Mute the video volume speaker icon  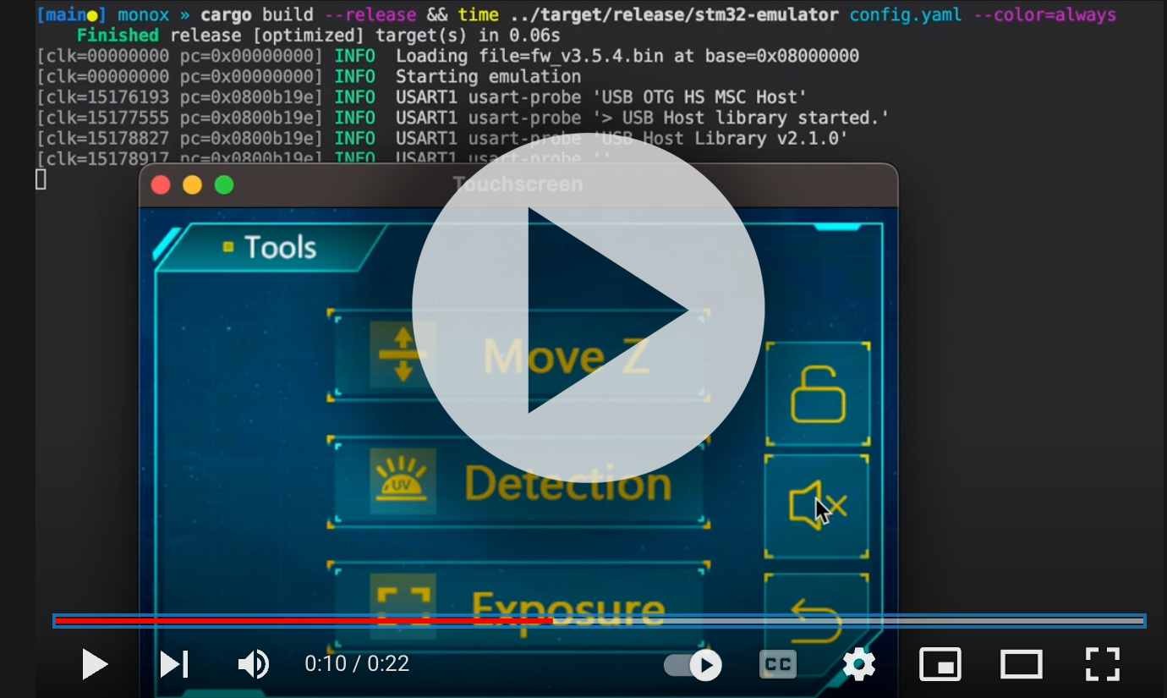coord(253,664)
